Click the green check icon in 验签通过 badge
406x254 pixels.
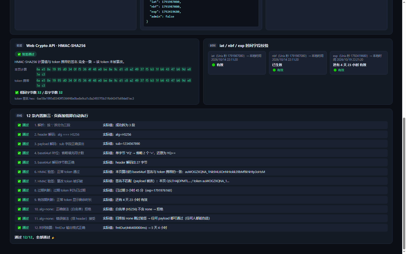[x=19, y=54]
